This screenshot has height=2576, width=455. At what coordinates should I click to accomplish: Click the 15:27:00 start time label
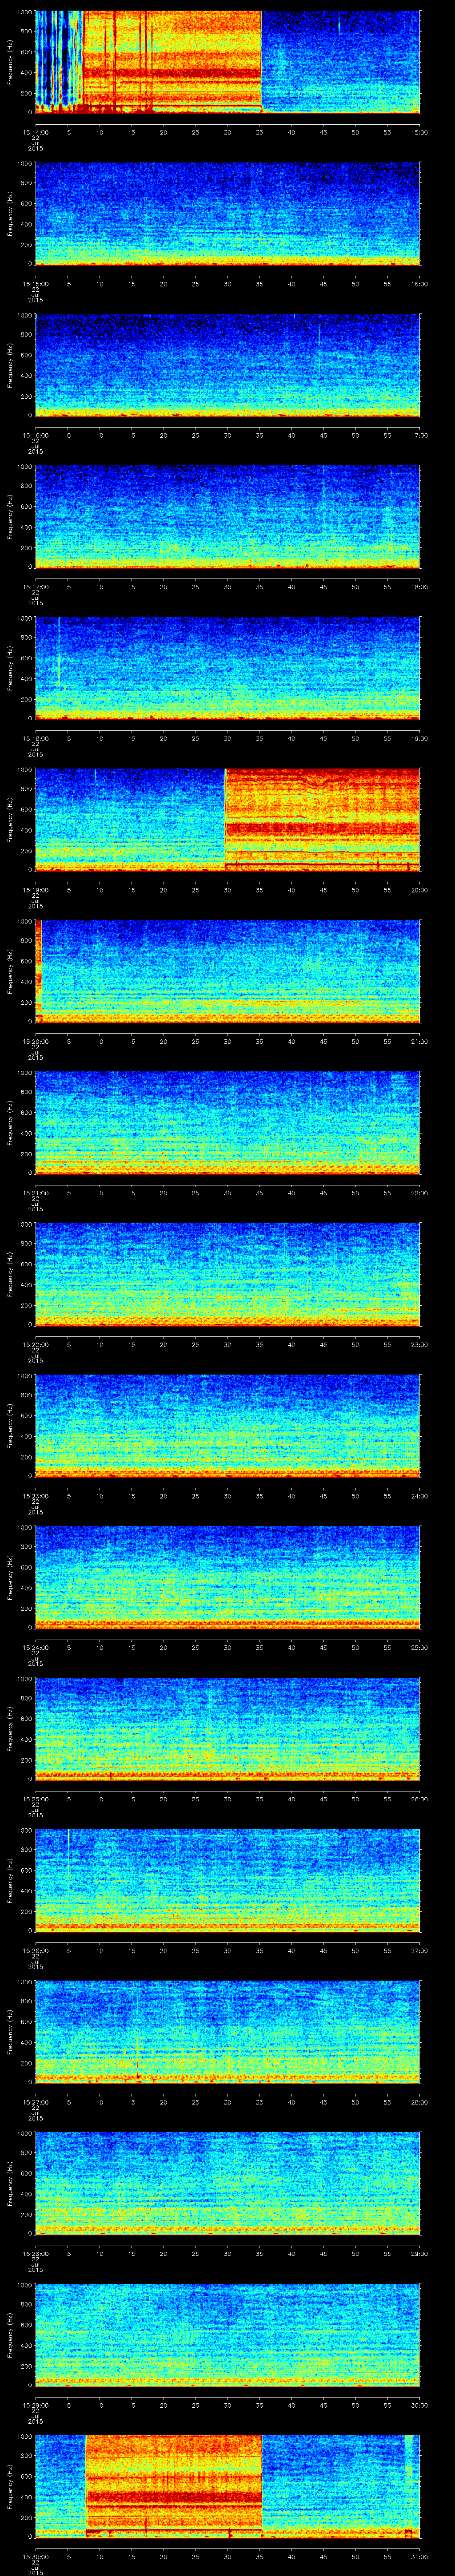pos(35,2102)
